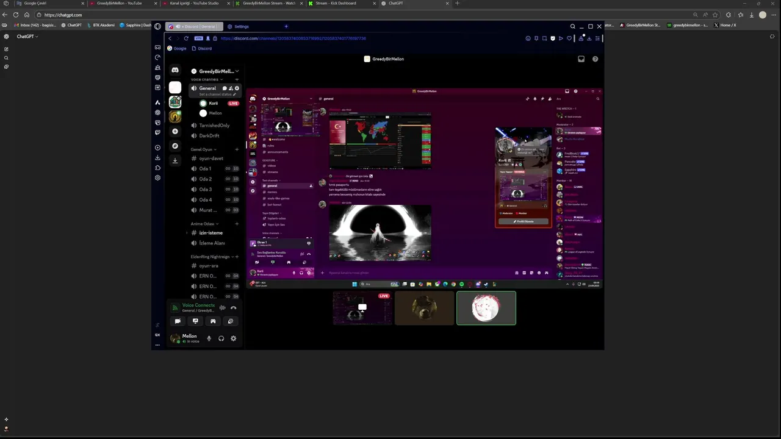
Task: Open noise suppression waveform icon
Action: click(222, 308)
